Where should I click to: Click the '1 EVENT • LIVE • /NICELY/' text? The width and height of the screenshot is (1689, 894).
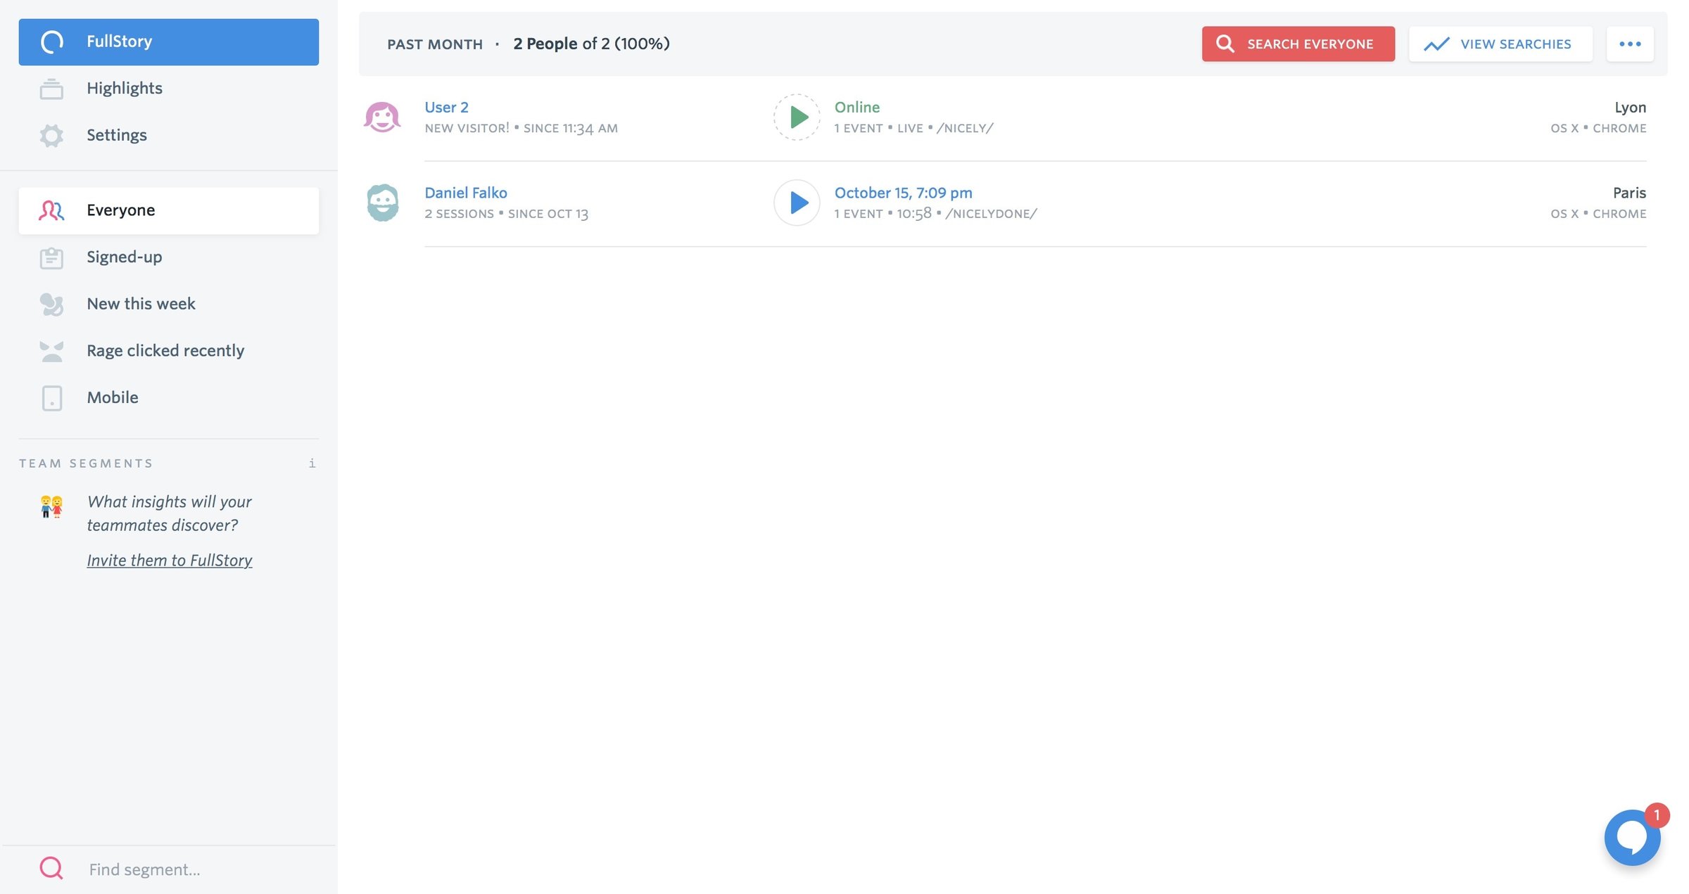pos(913,128)
